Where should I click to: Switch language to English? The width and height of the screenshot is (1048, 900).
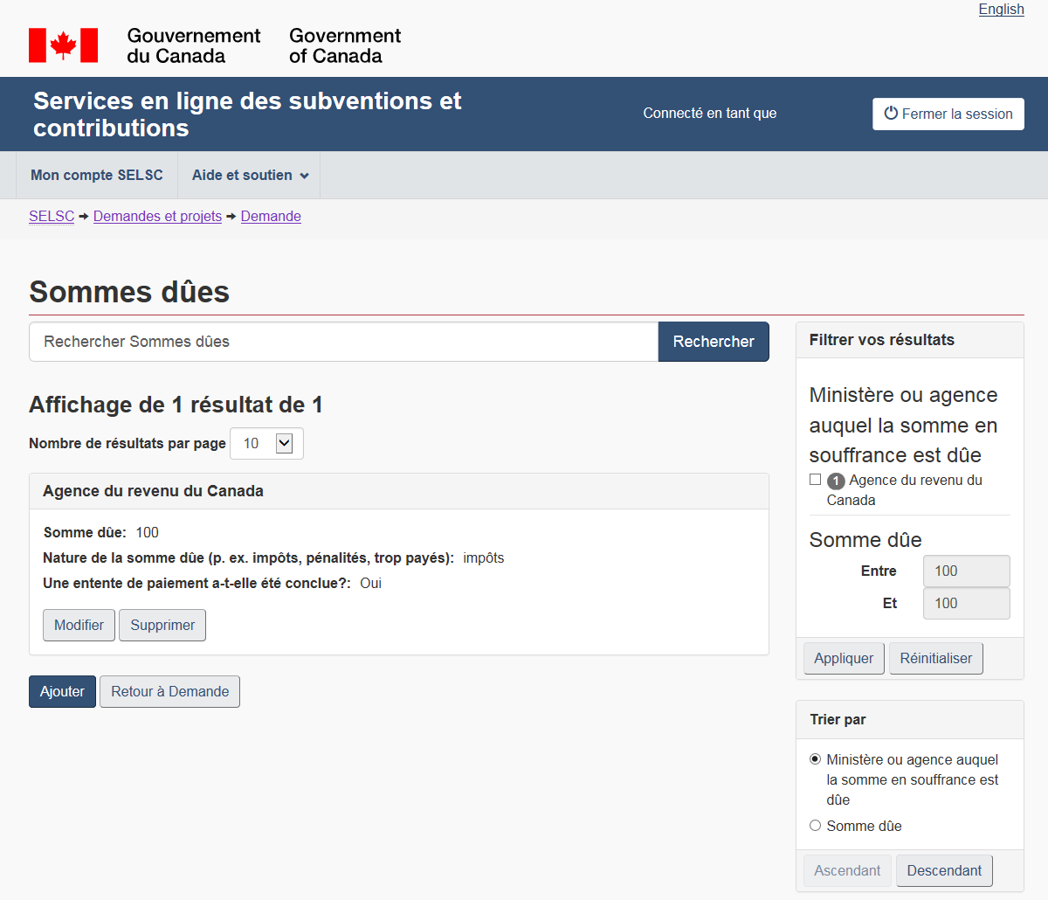[x=1001, y=10]
